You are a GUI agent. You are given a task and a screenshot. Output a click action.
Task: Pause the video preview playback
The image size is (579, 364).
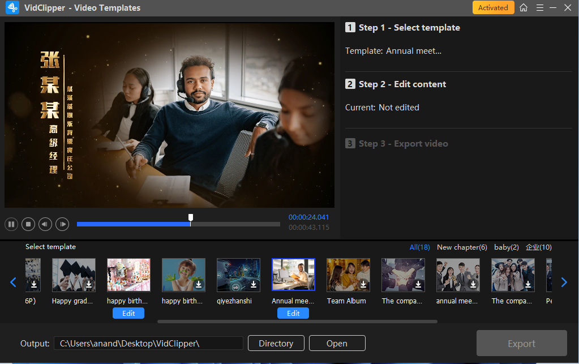click(11, 224)
